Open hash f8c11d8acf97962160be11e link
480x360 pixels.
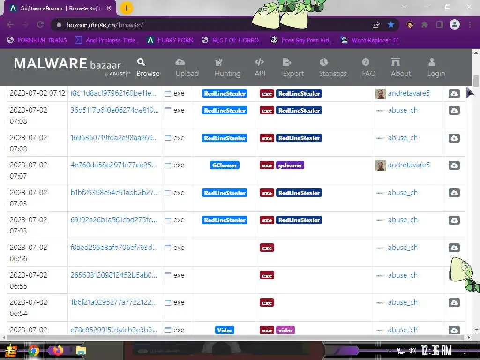click(113, 93)
